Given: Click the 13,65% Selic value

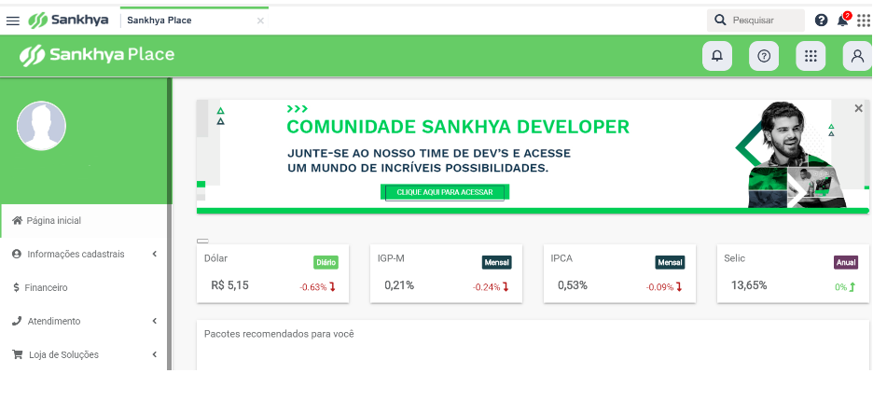Looking at the screenshot, I should (749, 285).
